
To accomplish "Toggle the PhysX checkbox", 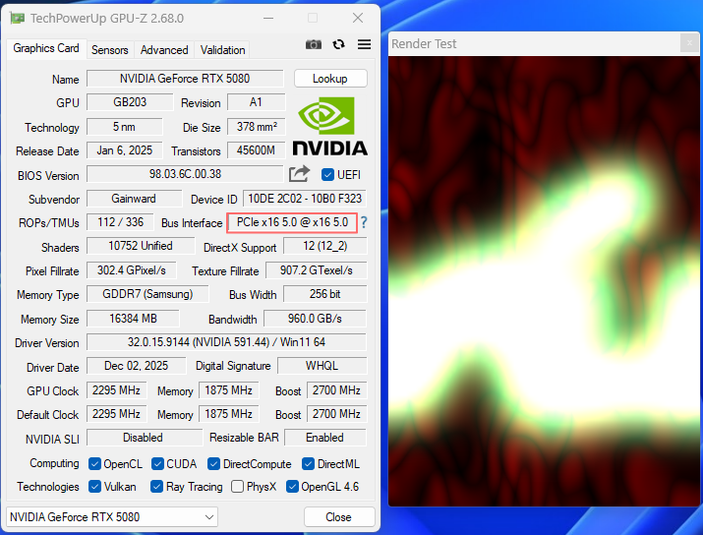I will point(237,487).
